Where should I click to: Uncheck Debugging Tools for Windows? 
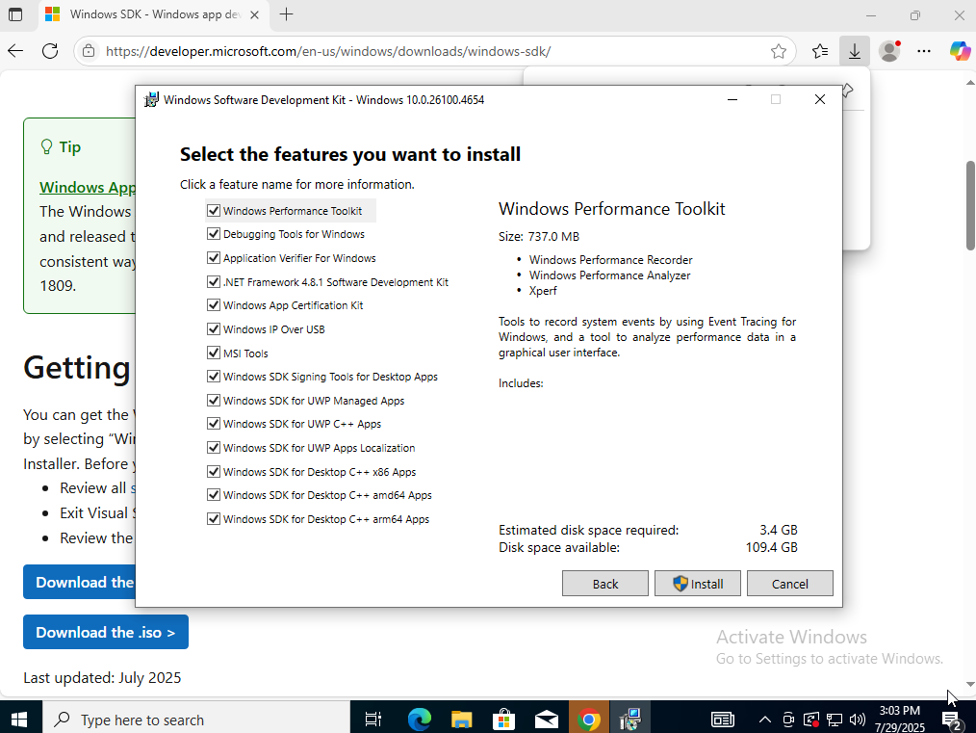[214, 234]
